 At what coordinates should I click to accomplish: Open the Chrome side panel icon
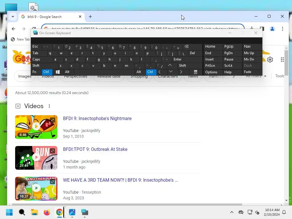262,29
